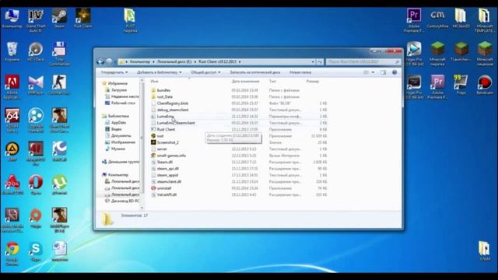Select the bundles folder
The image size is (498, 280).
[x=161, y=90]
